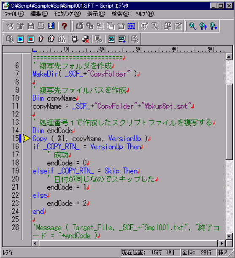Click the window-with-pencil monitor icon
235x258 pixels.
[98, 39]
